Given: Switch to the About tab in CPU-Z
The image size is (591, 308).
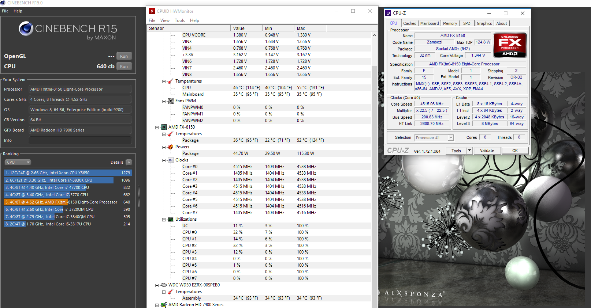Looking at the screenshot, I should [x=502, y=23].
